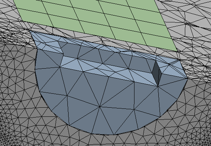Select the vertex at the diamond face's bottom tip
Screen dimensions: 211x146
(x=158, y=86)
